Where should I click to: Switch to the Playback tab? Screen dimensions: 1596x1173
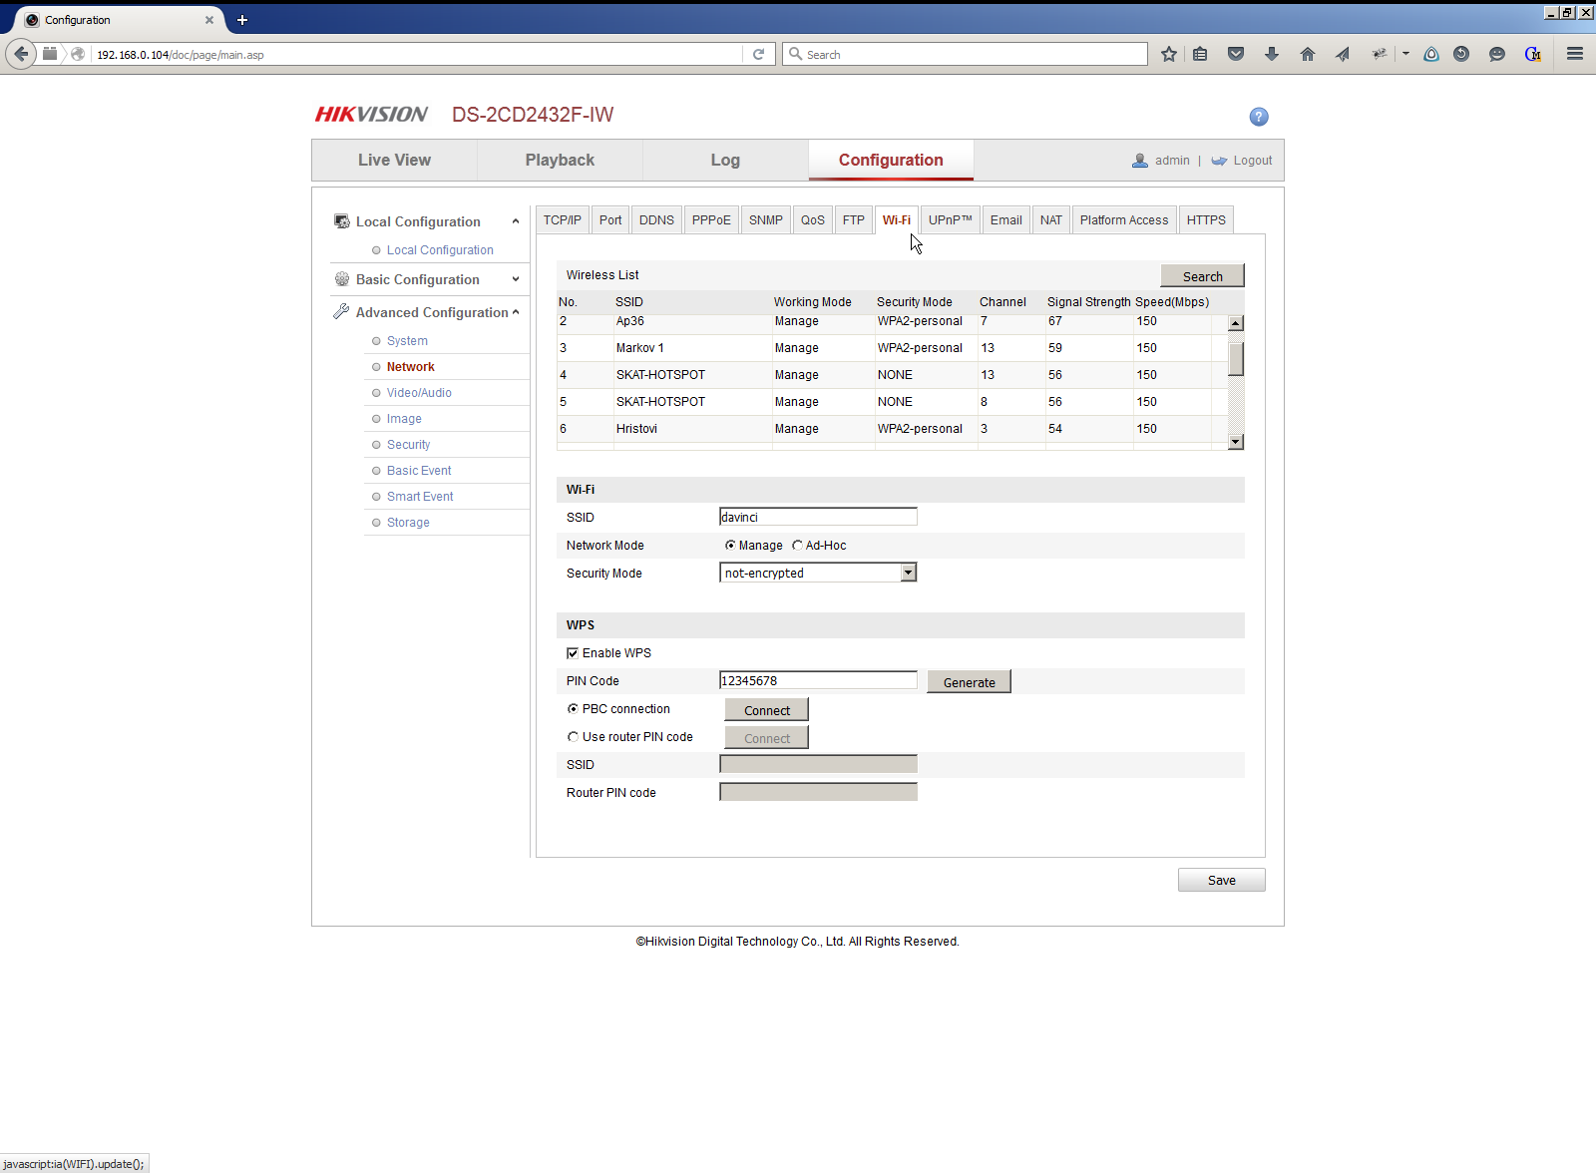pyautogui.click(x=560, y=161)
